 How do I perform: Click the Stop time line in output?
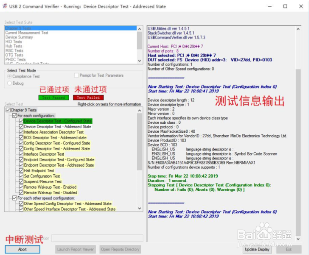pyautogui.click(x=183, y=176)
